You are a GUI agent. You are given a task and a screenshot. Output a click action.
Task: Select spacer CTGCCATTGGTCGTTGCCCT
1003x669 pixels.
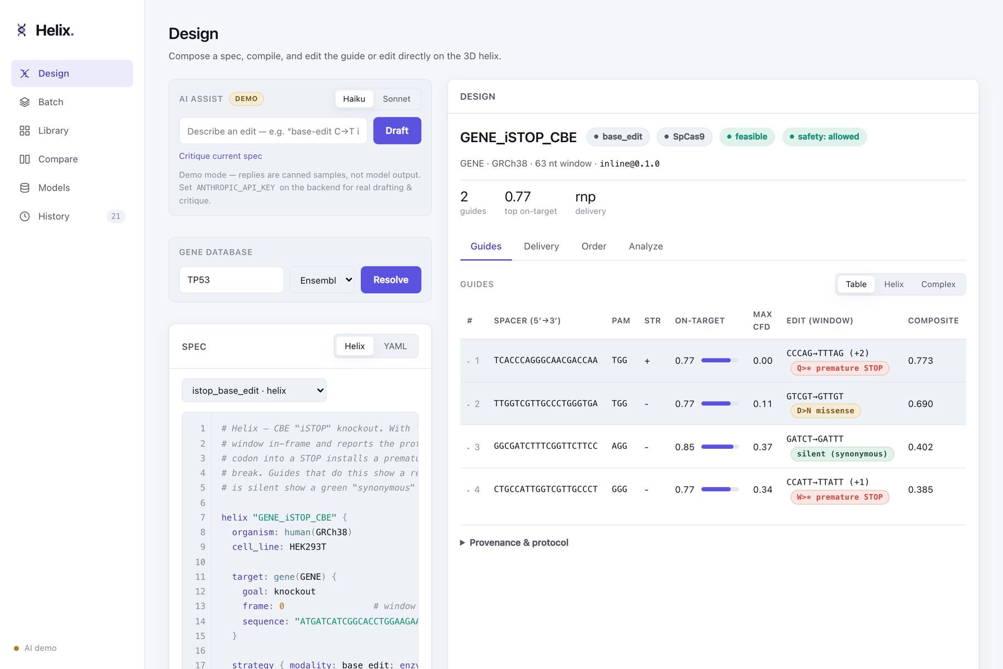click(x=546, y=489)
